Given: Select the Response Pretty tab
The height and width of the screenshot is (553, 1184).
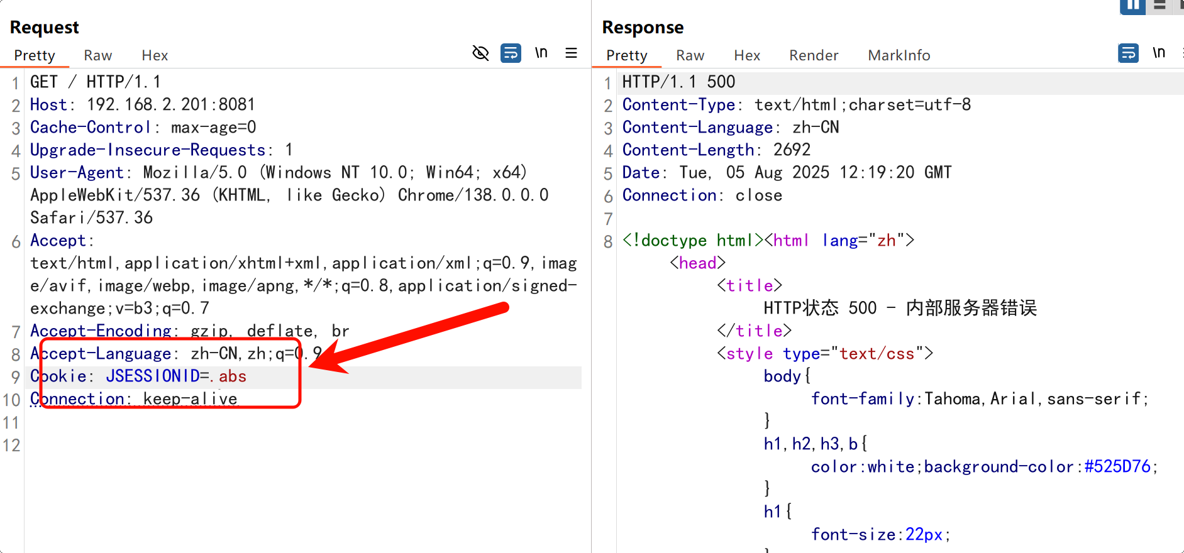Looking at the screenshot, I should click(x=626, y=56).
